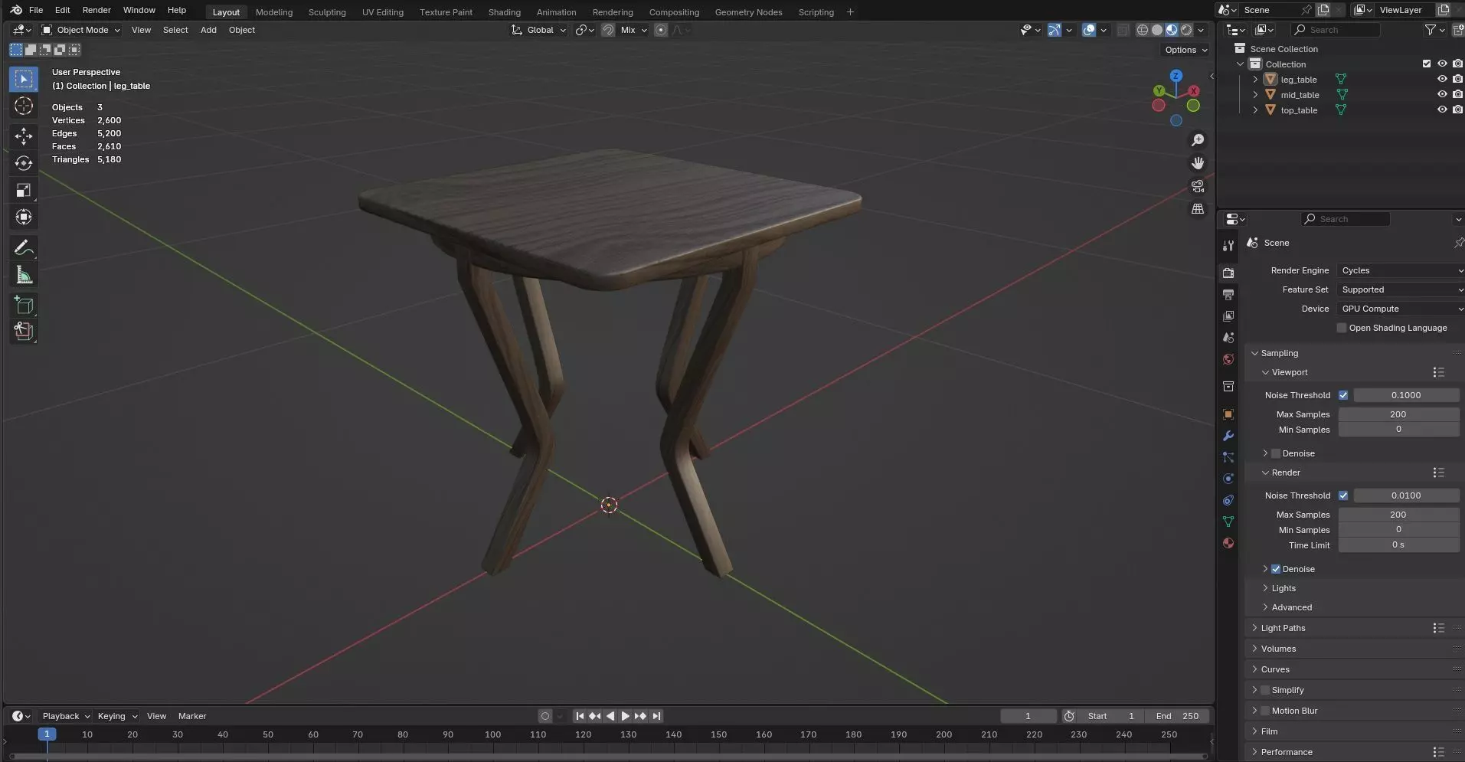Activate the Scale tool

[24, 190]
